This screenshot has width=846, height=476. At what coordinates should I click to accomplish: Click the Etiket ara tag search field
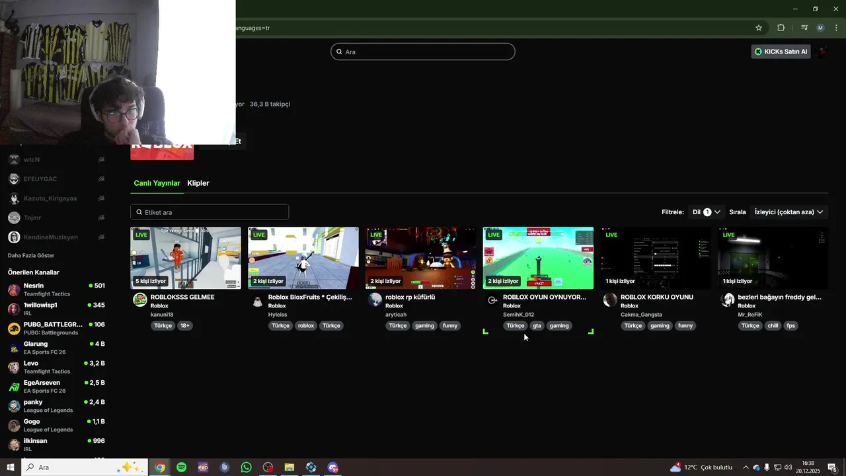click(210, 212)
